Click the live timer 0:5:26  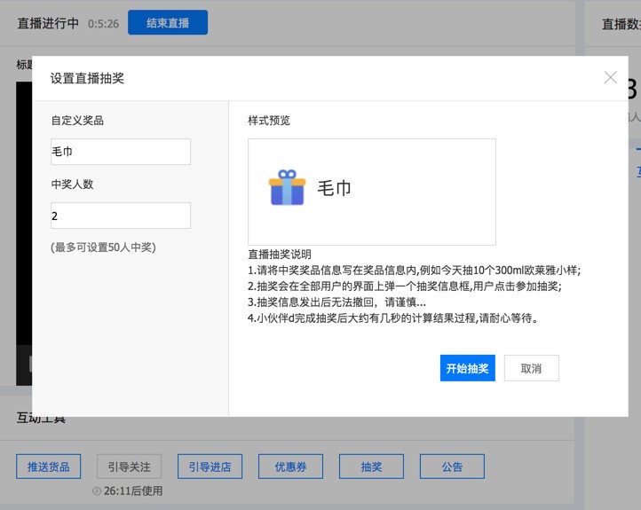click(103, 24)
